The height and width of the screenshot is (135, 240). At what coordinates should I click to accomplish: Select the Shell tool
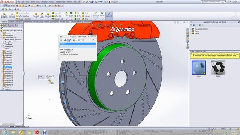[77, 19]
